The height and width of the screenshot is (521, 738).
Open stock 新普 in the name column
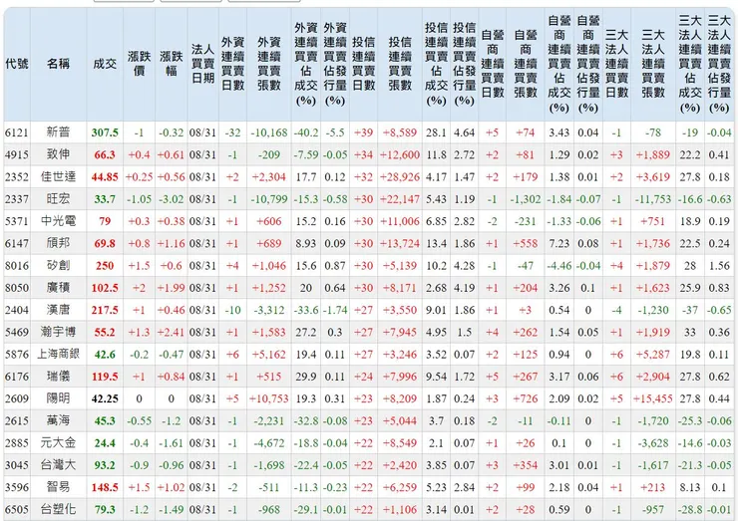tap(59, 132)
